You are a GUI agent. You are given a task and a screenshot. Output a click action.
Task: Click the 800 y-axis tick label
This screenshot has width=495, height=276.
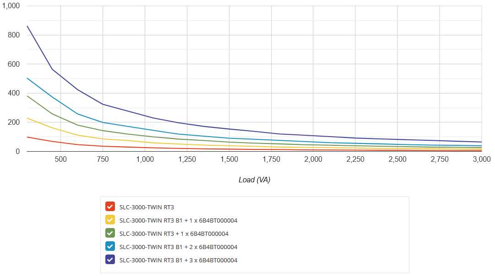pyautogui.click(x=14, y=35)
